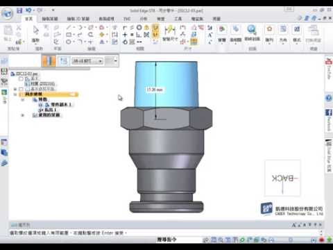Screen dimensions: 333x250
Task: Switch to the 工具 ribbon tab
Action: click(178, 19)
